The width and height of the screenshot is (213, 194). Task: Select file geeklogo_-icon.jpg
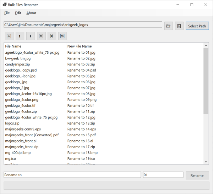click(x=20, y=76)
